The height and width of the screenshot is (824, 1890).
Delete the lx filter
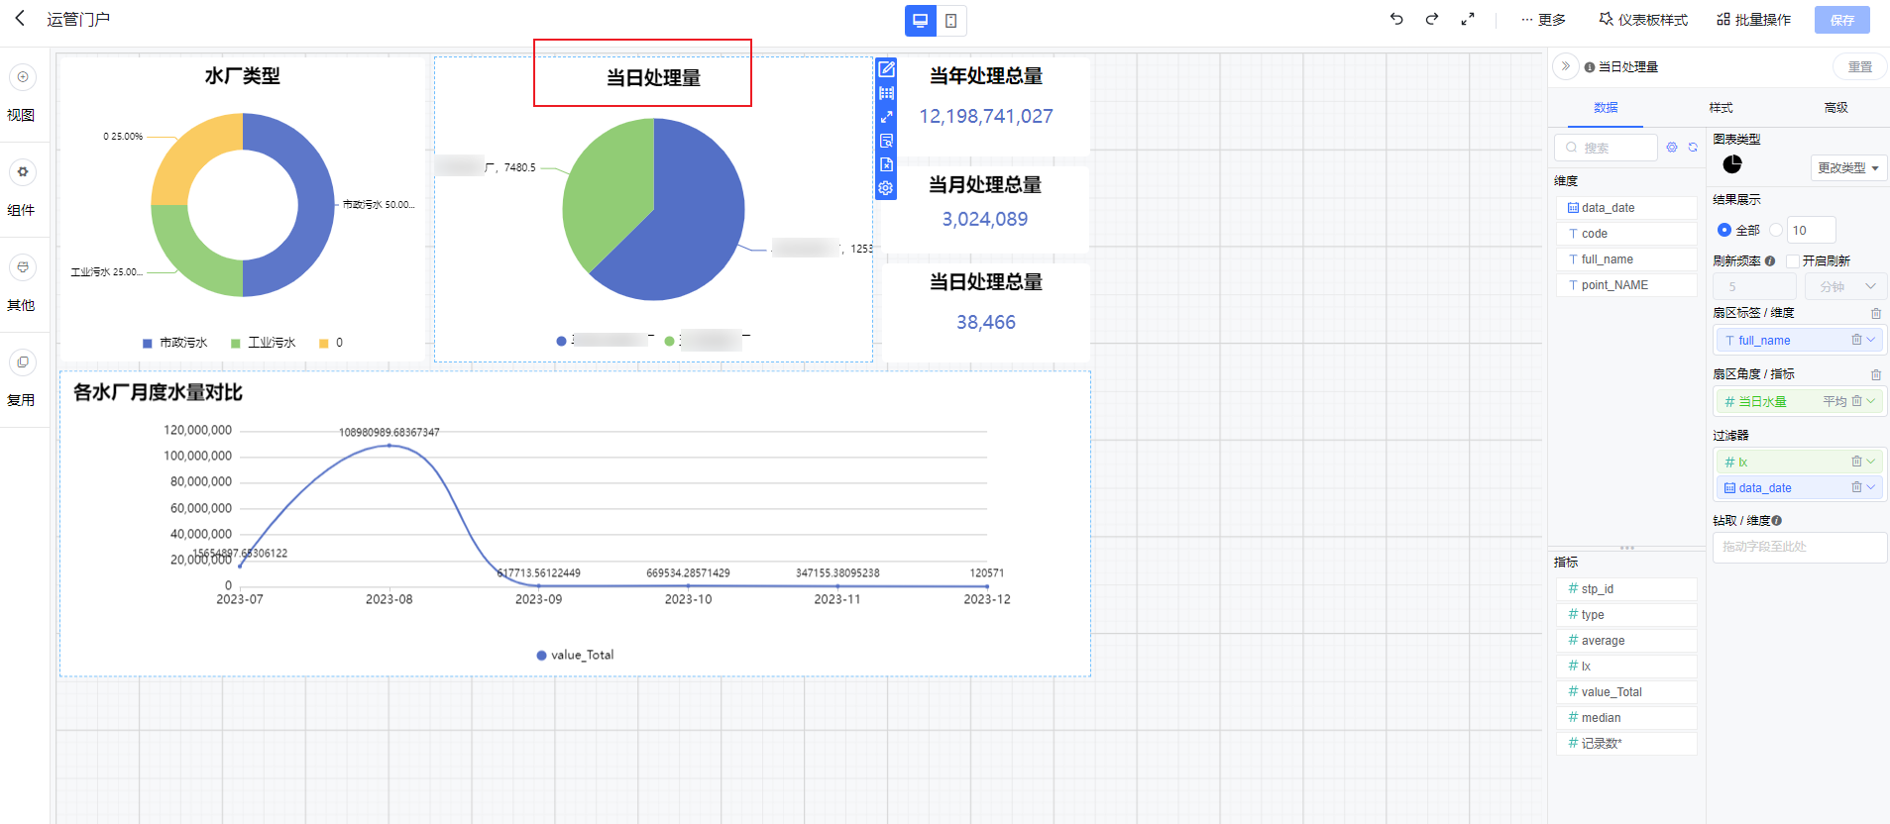1856,462
